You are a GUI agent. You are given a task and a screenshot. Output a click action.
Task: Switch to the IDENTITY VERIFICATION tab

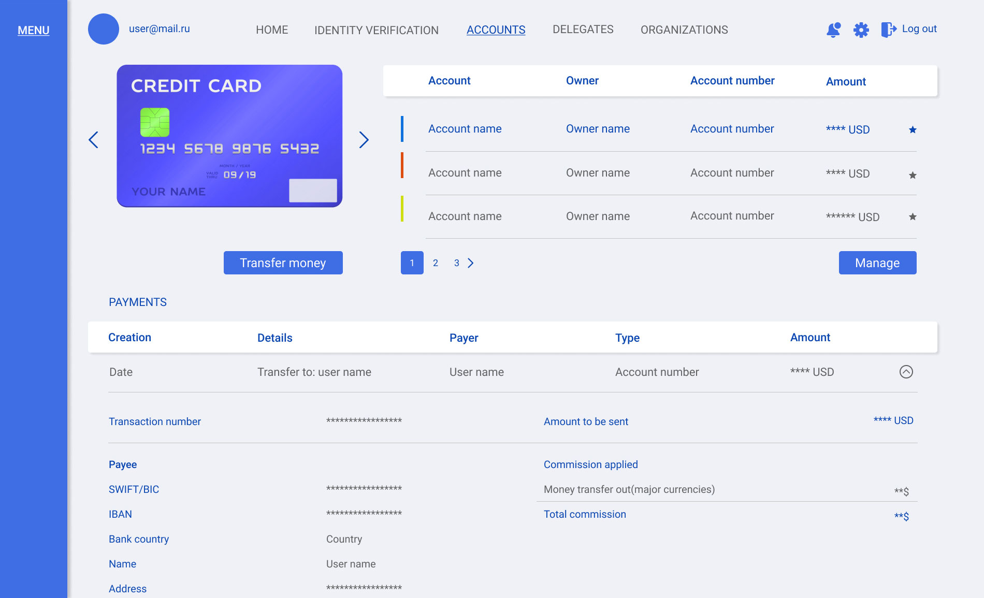pyautogui.click(x=376, y=30)
